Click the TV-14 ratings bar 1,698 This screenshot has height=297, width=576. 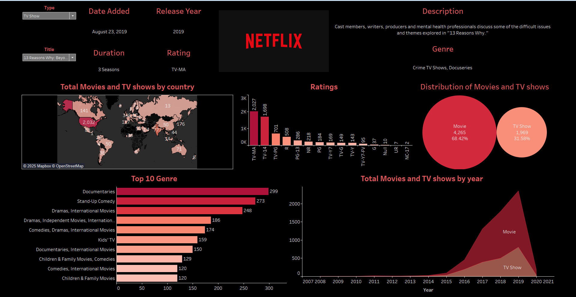(265, 131)
